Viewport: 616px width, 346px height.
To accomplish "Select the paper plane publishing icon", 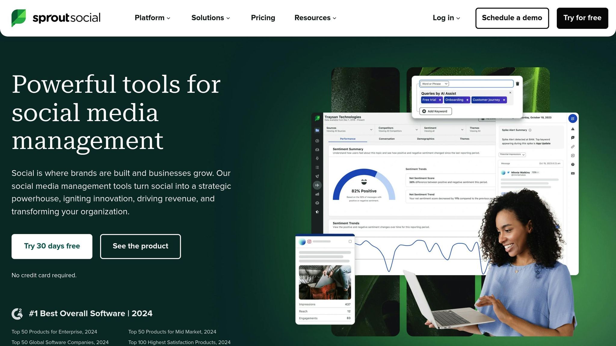I will (317, 176).
